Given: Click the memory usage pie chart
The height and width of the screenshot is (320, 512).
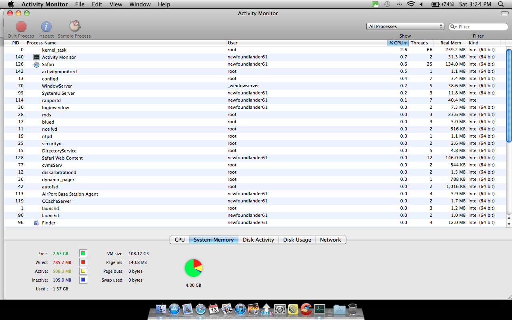Looking at the screenshot, I should click(x=194, y=268).
